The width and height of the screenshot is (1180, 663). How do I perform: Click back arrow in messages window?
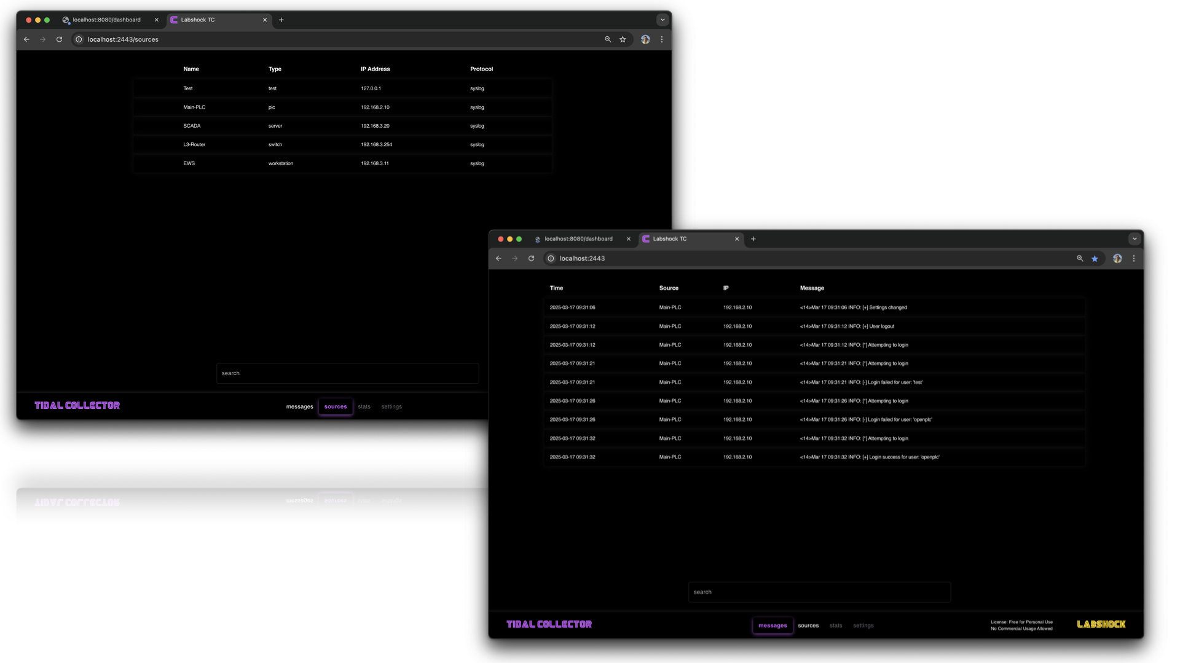498,258
